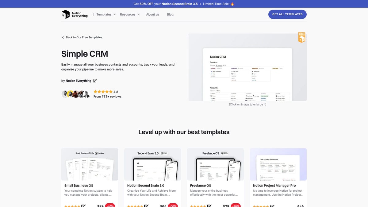Expand the Templates dropdown

coord(105,14)
